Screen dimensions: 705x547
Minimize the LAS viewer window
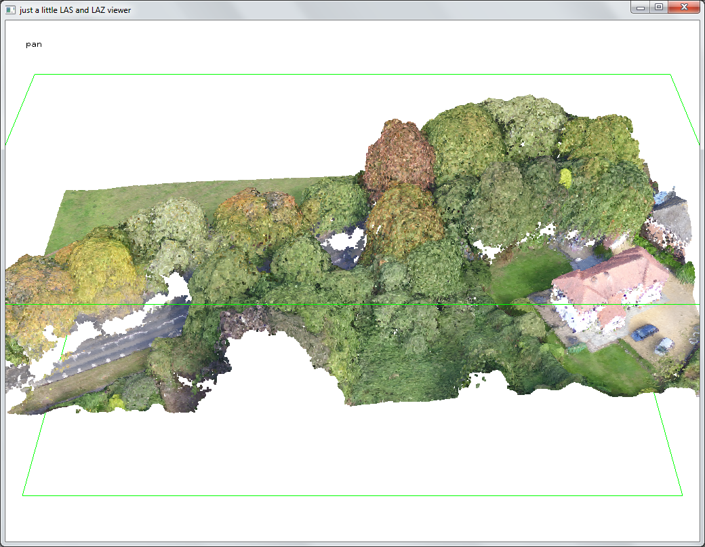pyautogui.click(x=640, y=7)
